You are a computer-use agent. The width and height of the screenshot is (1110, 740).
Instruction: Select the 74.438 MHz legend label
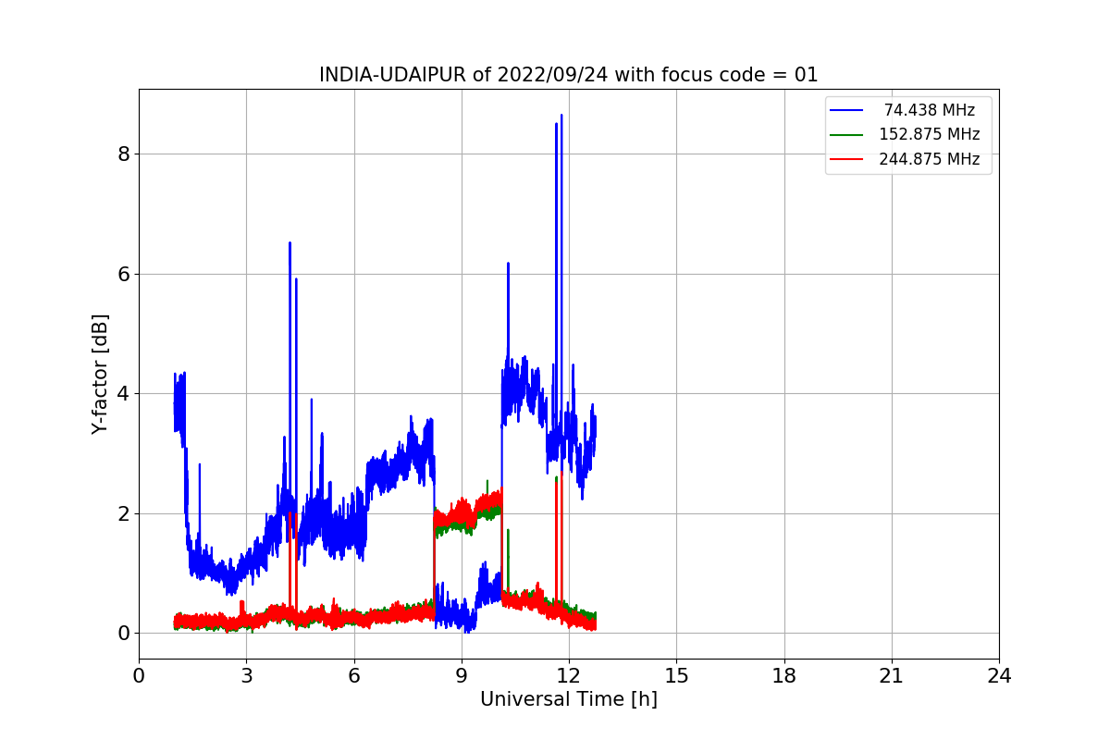930,110
